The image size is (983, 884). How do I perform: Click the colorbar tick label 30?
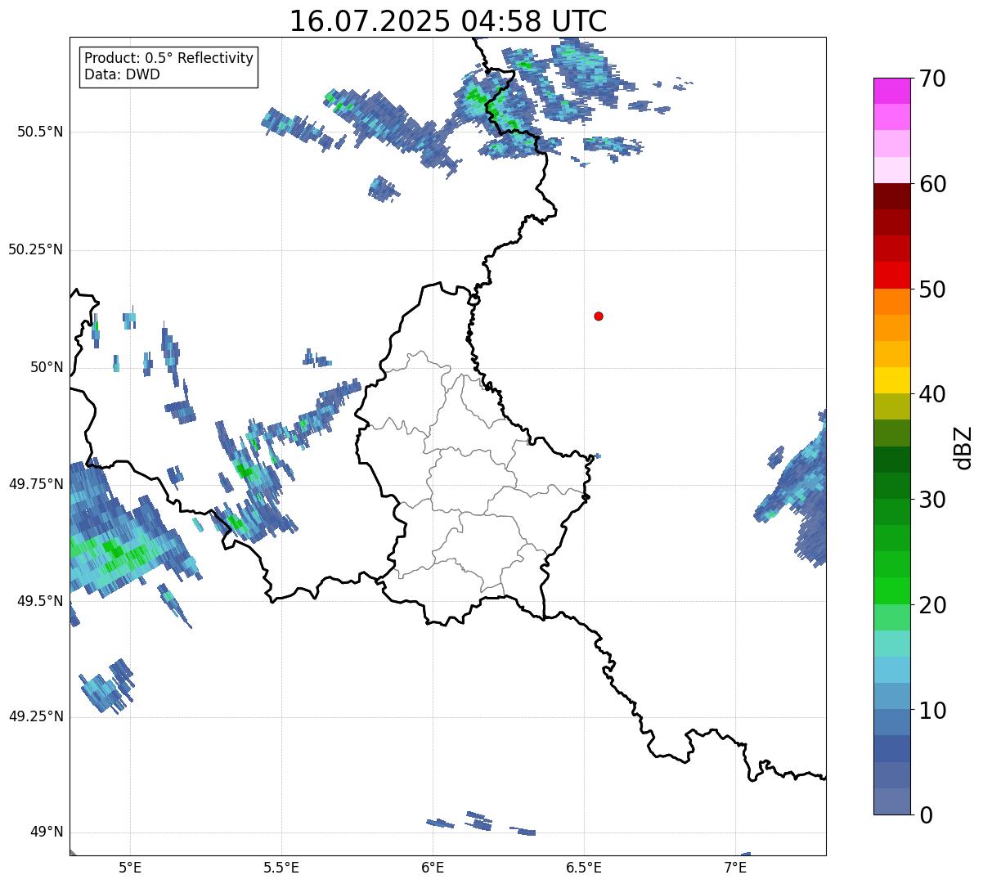(932, 500)
